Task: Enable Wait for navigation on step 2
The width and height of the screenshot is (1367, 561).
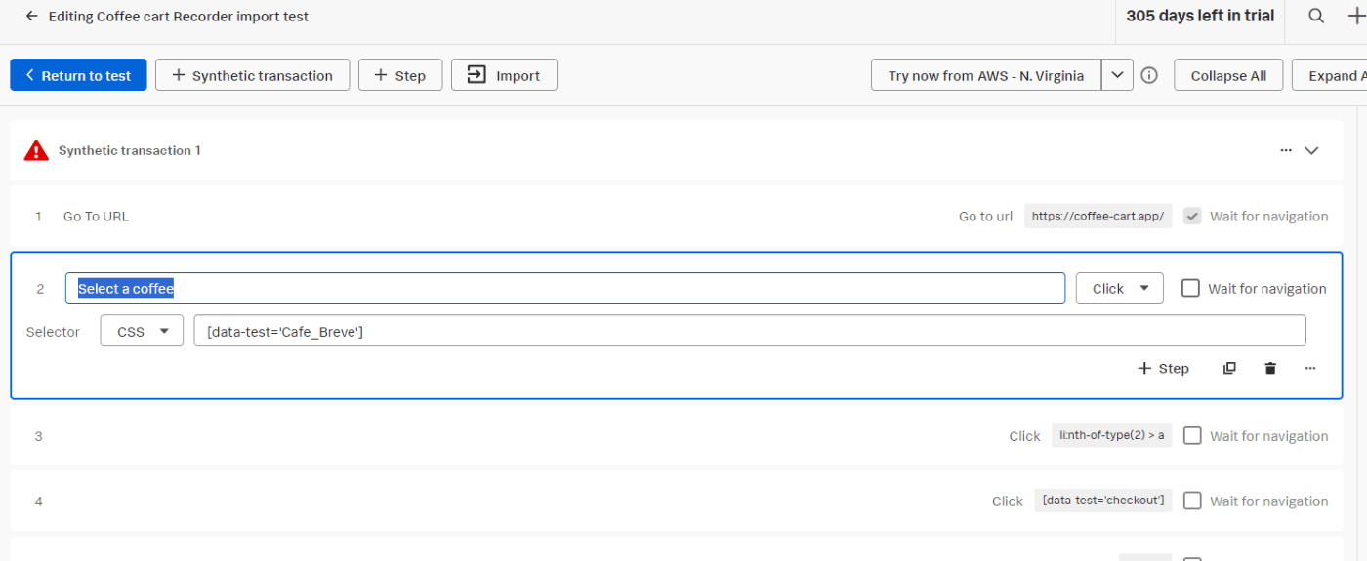Action: click(x=1190, y=288)
